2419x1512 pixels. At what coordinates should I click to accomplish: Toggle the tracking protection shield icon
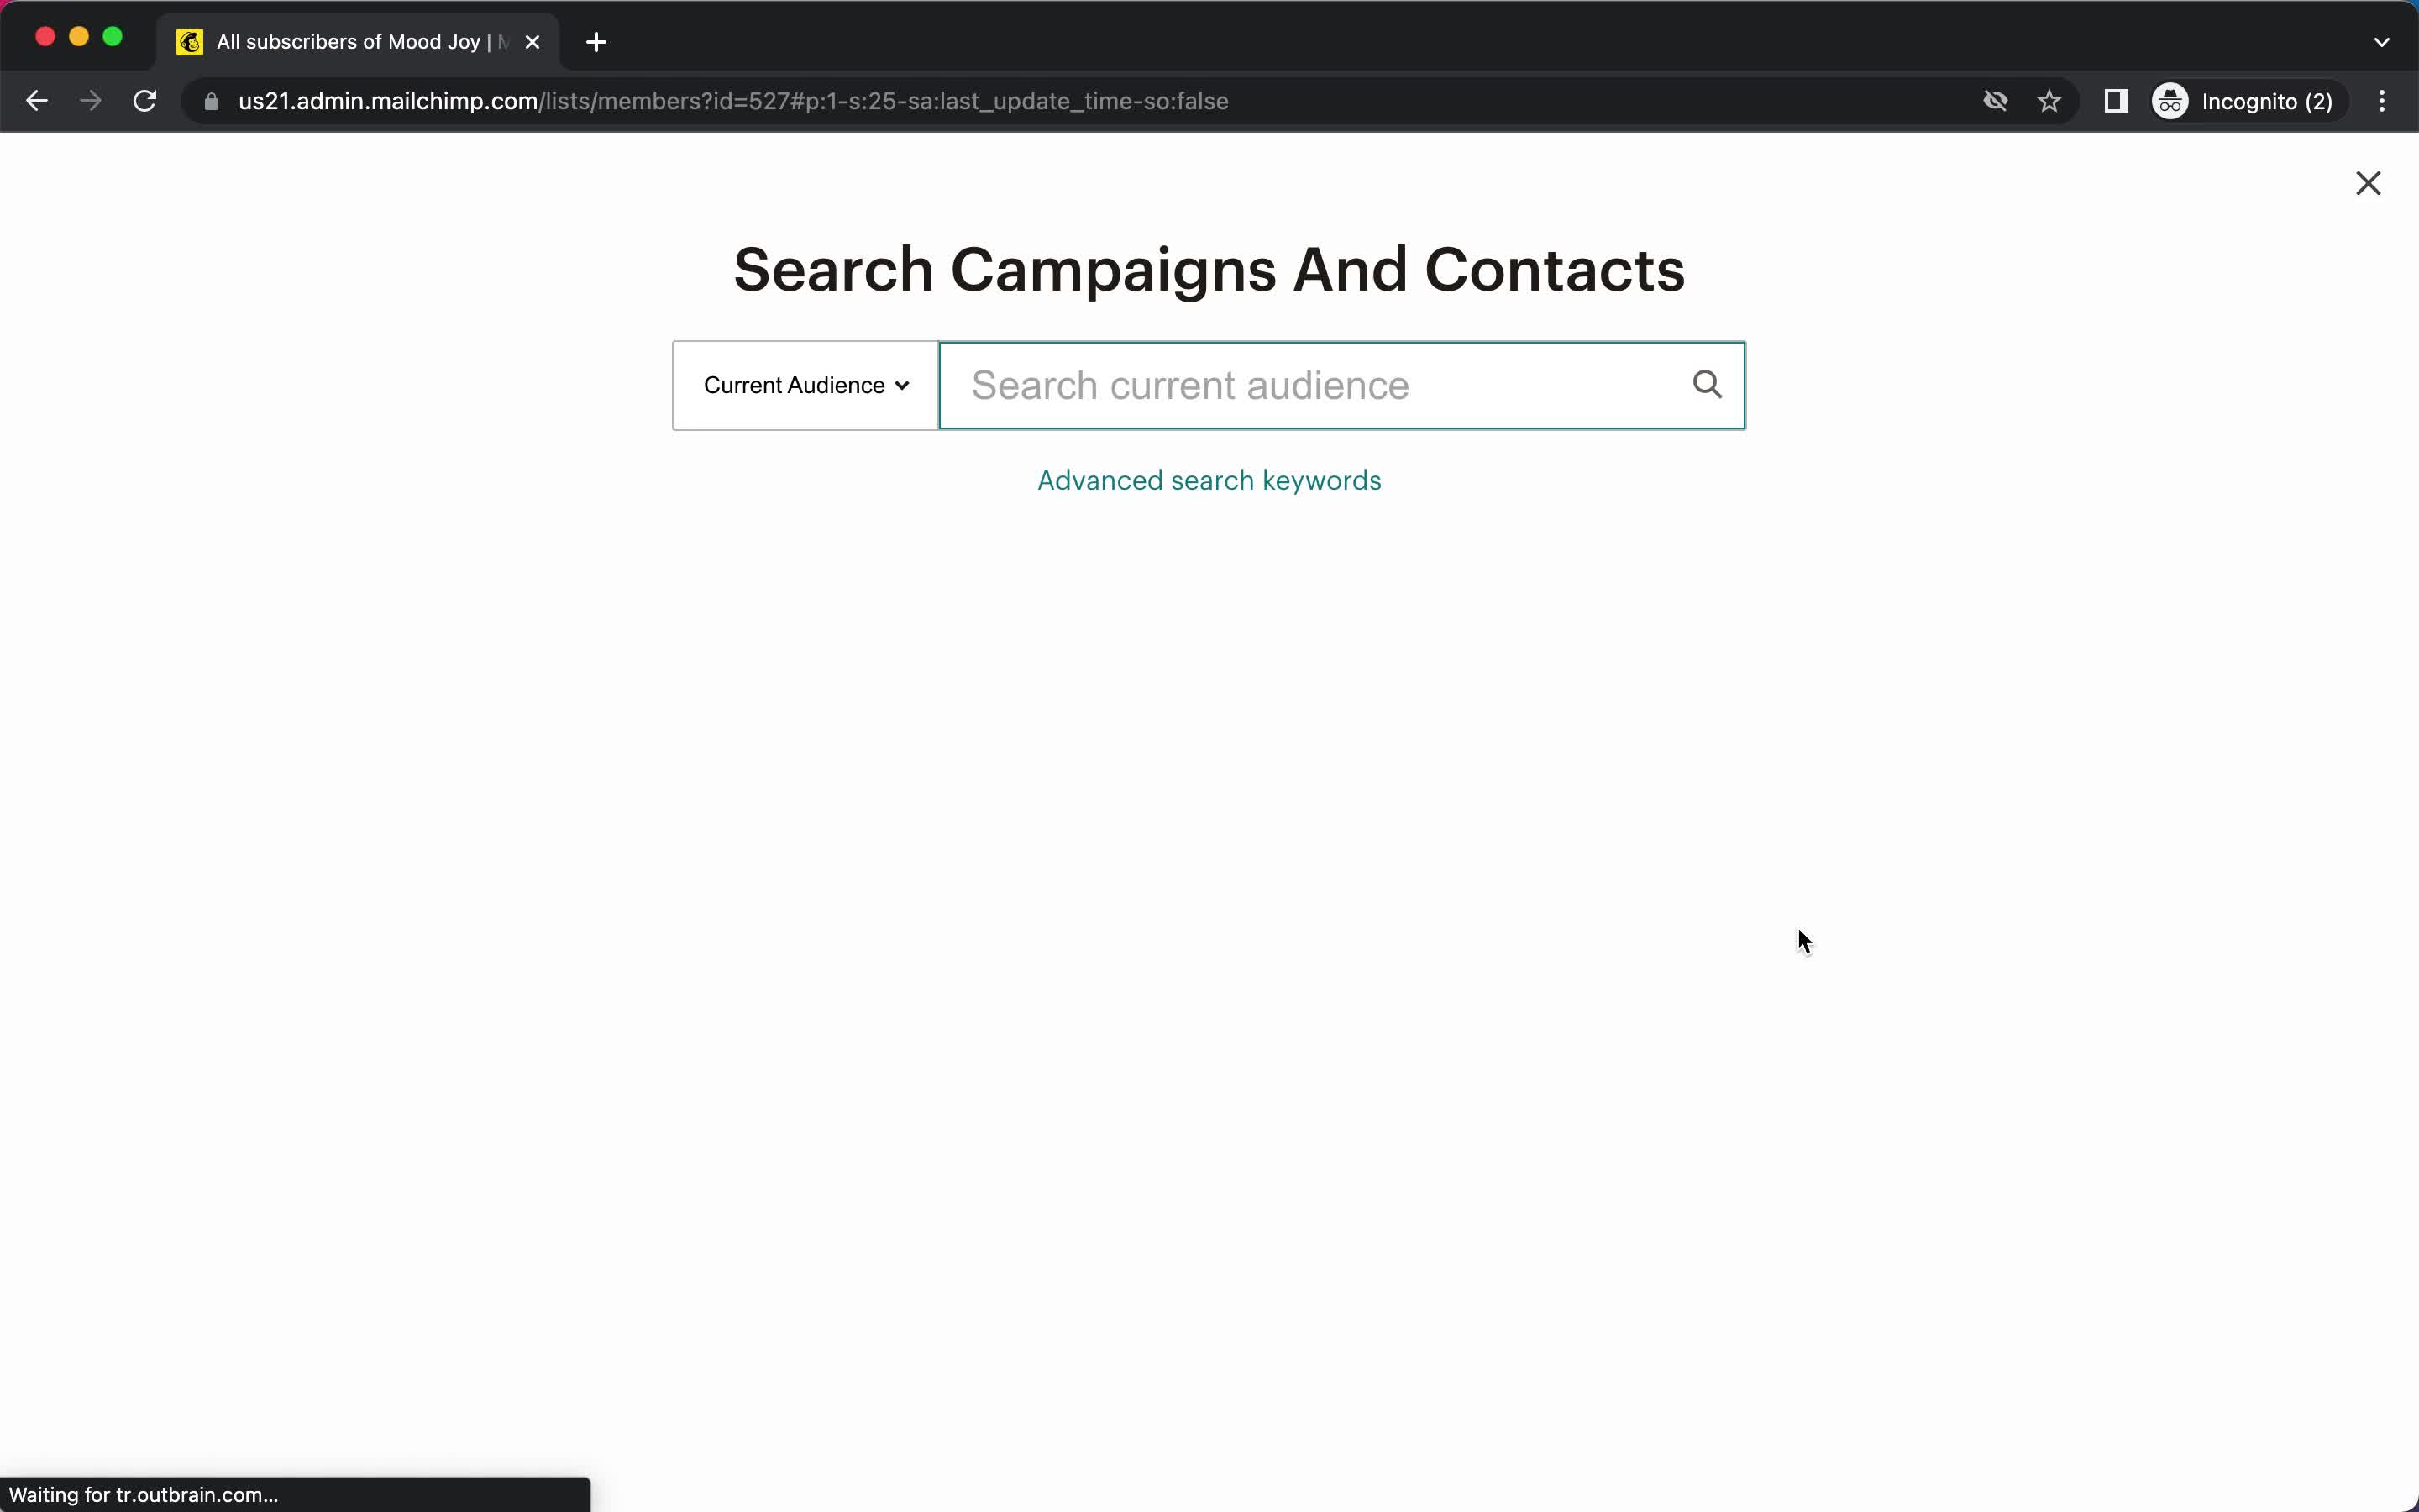point(1996,101)
